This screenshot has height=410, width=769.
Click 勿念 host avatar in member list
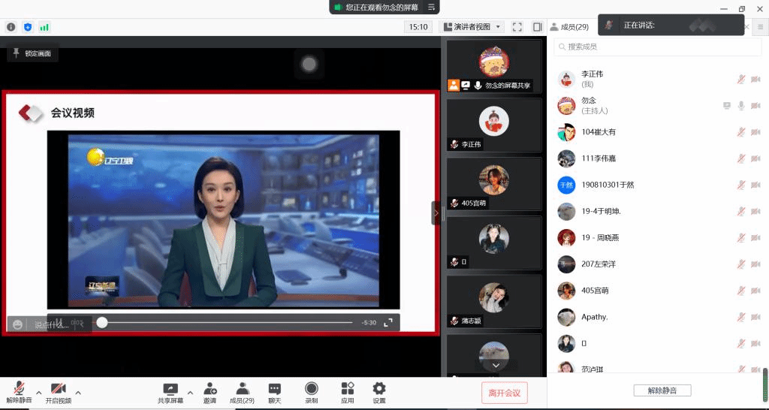(566, 105)
